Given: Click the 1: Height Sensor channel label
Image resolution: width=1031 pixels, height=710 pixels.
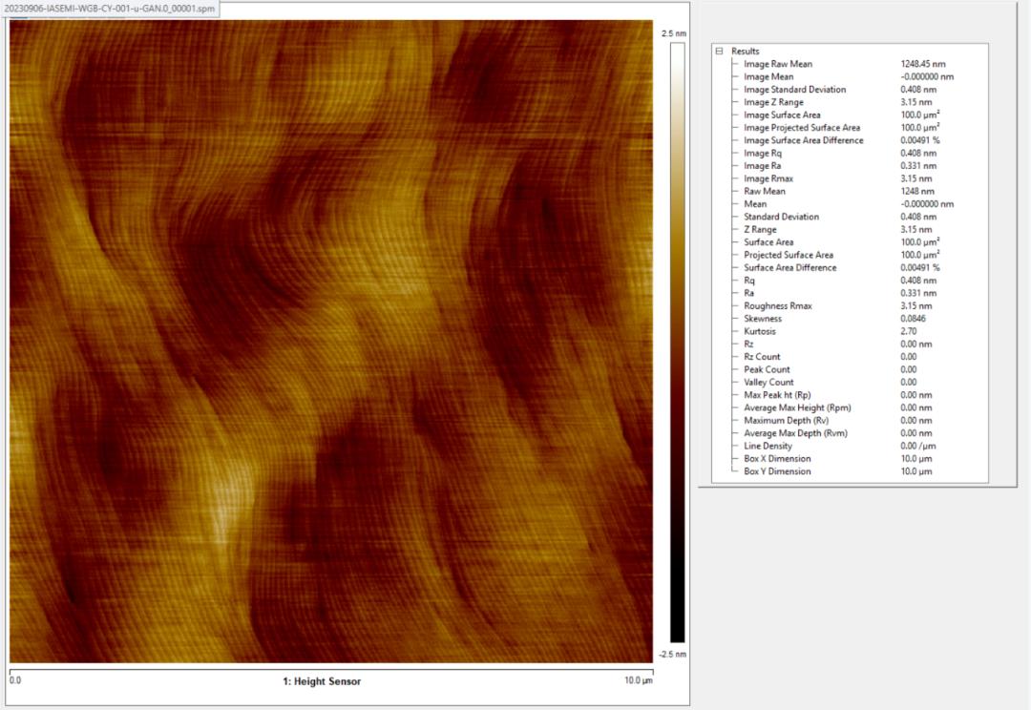Looking at the screenshot, I should coord(322,681).
